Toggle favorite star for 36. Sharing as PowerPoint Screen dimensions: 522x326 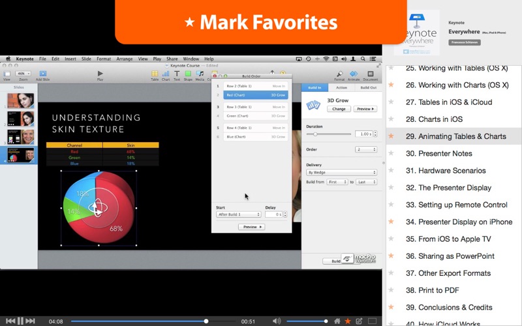tap(391, 256)
